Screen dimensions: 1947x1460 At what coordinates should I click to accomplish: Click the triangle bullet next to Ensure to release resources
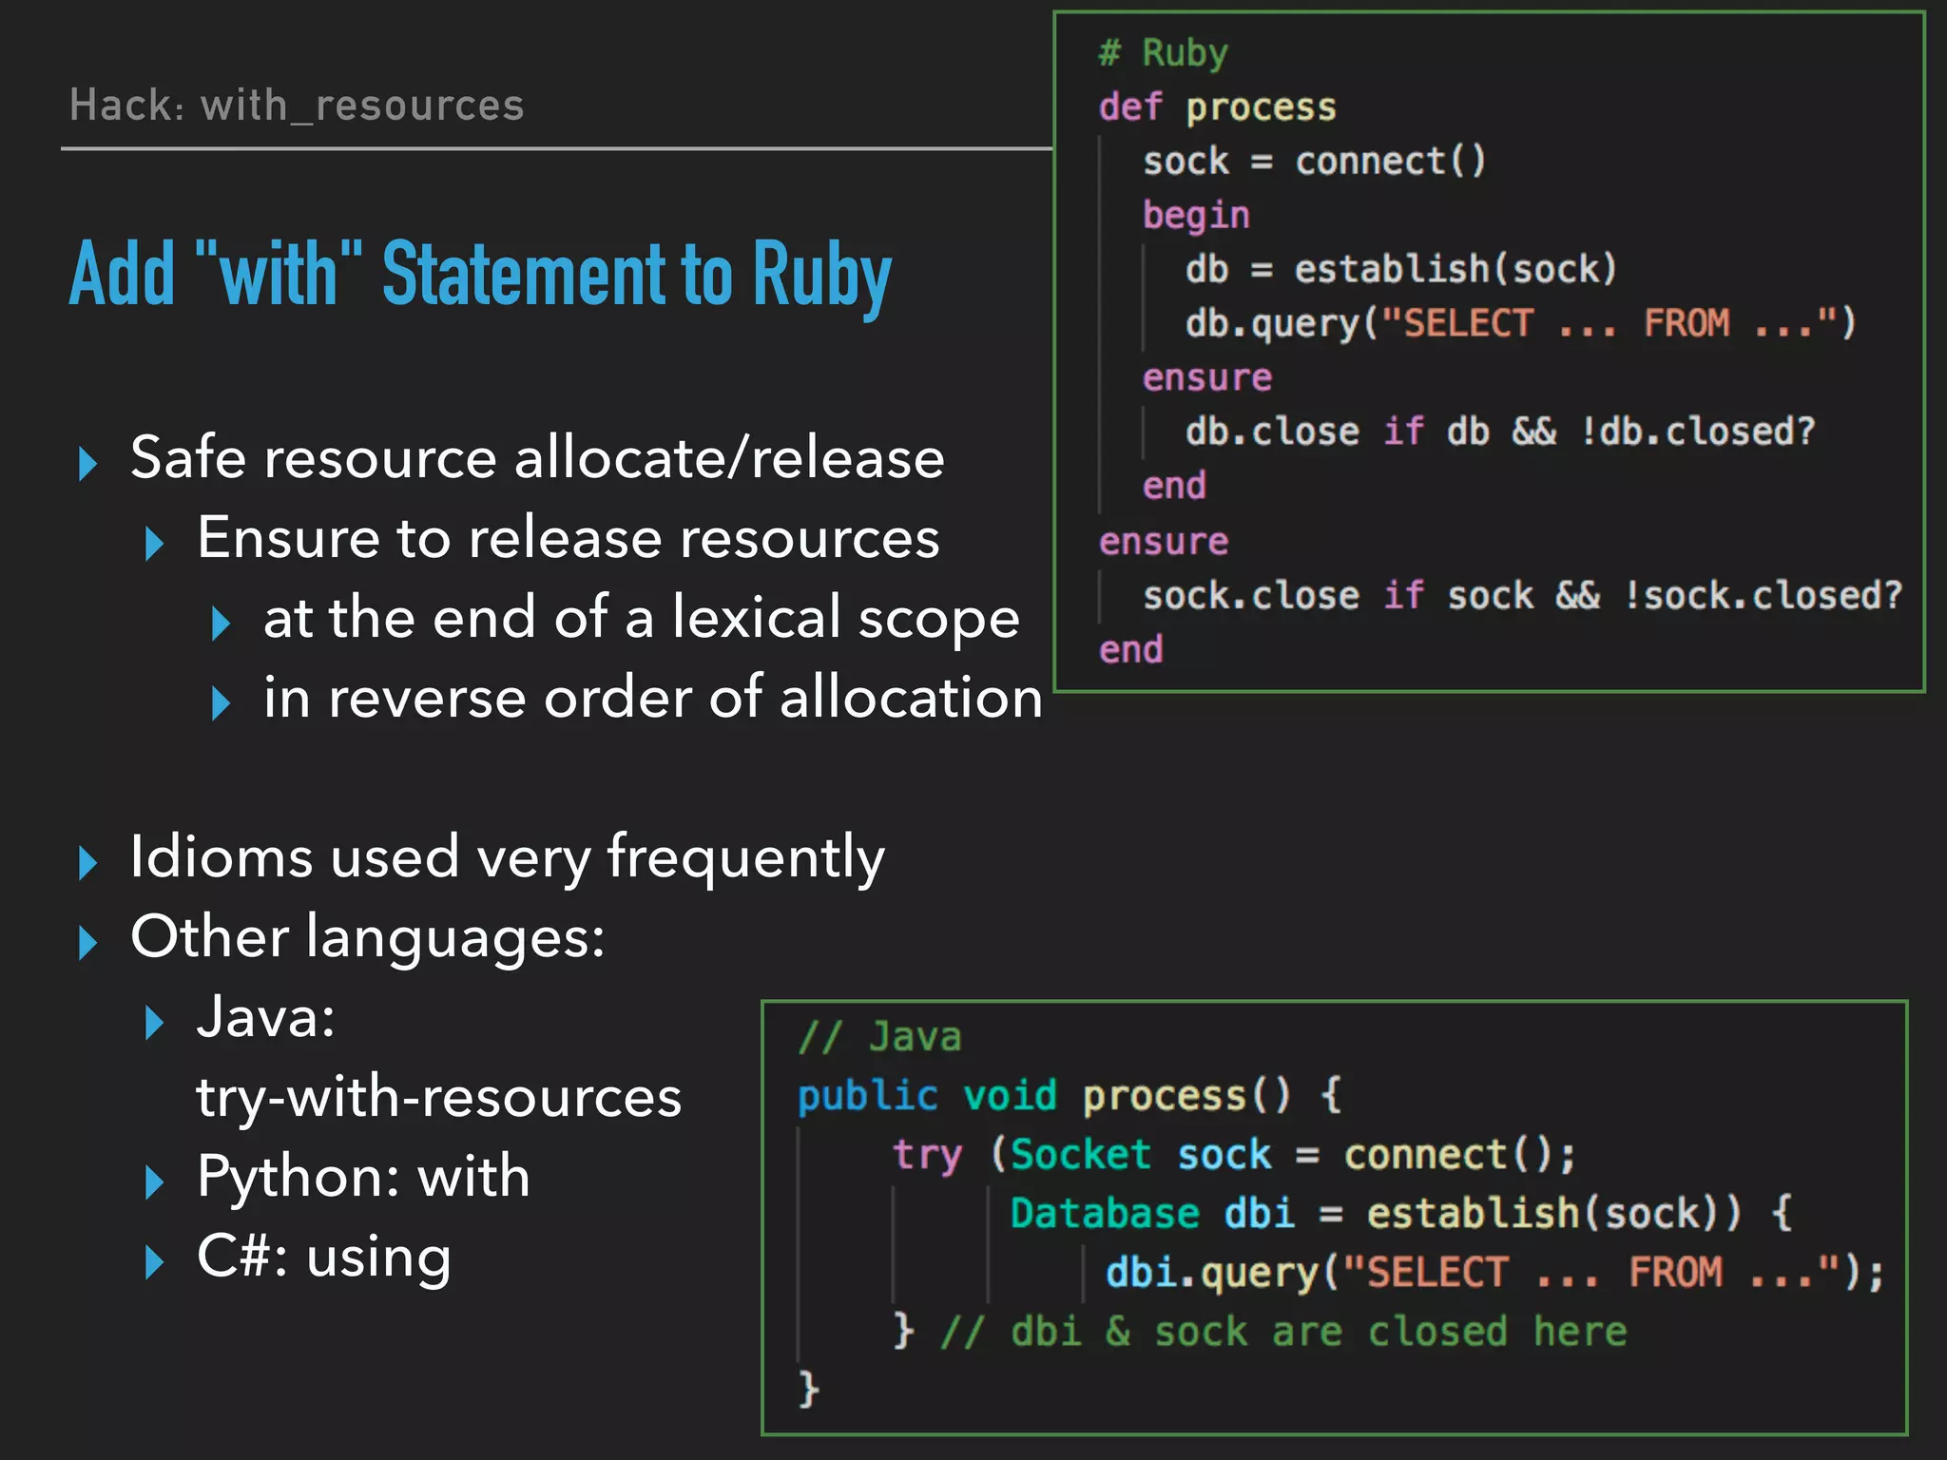[x=155, y=544]
